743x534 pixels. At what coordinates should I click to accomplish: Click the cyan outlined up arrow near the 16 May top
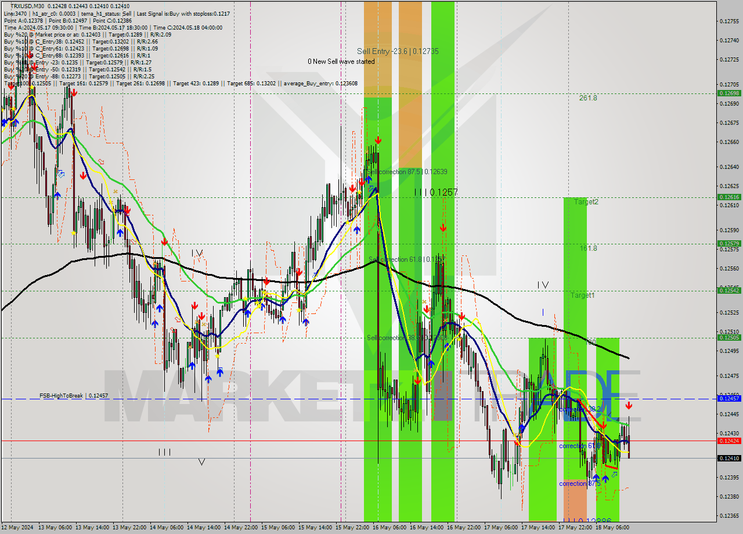coord(370,190)
